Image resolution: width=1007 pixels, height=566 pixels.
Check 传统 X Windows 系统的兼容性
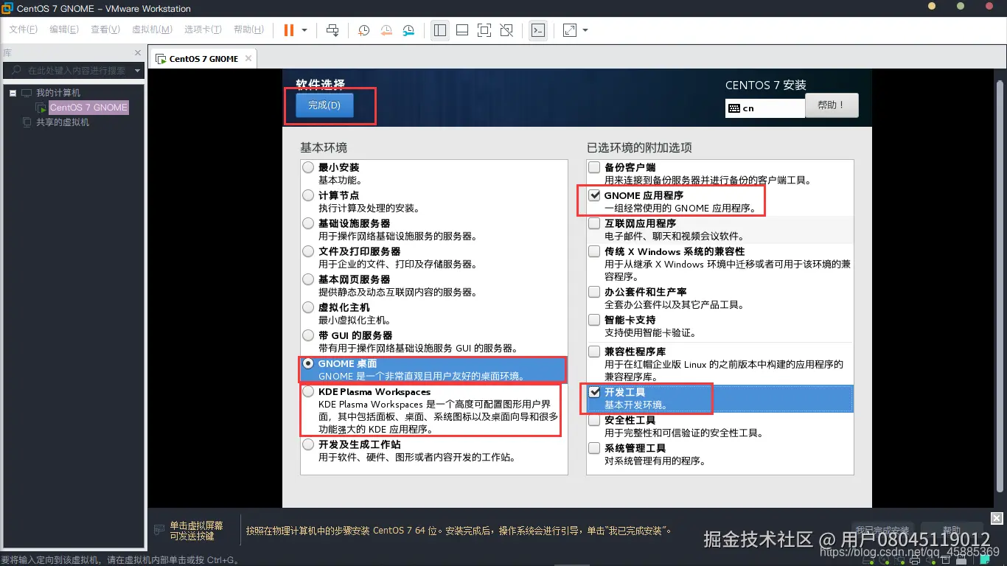(x=594, y=251)
